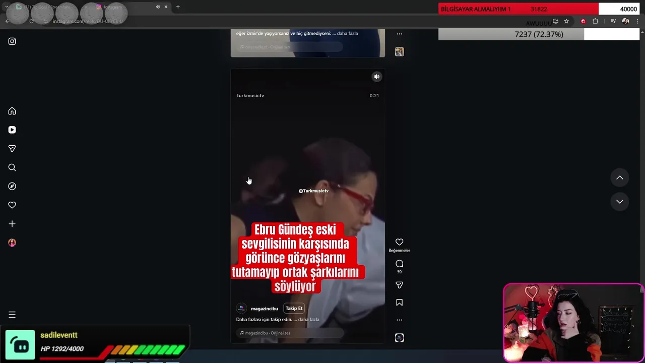Image resolution: width=645 pixels, height=363 pixels.
Task: Open more options for magazincibu reel
Action: point(399,320)
